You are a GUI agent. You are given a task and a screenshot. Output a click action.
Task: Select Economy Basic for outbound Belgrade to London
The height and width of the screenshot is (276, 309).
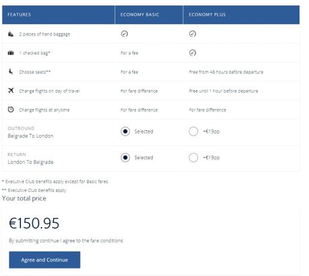(125, 132)
